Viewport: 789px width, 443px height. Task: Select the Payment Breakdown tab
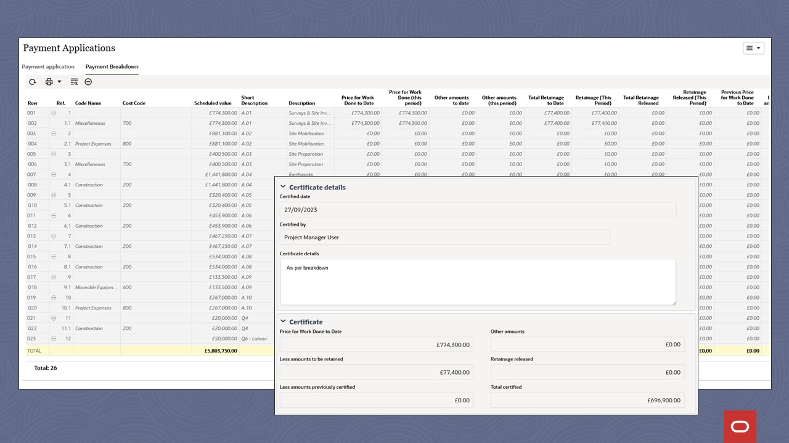point(112,66)
